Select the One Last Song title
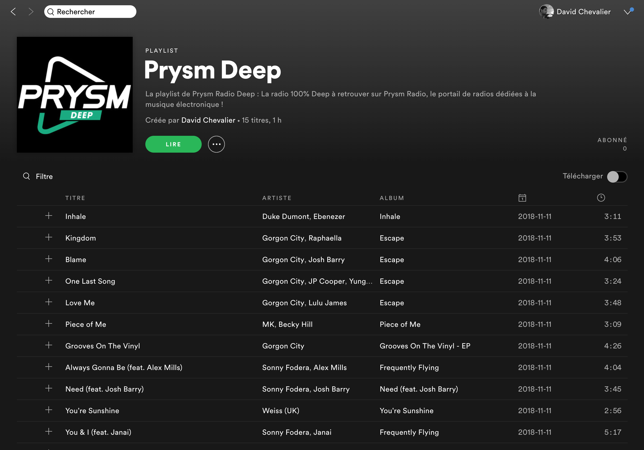Viewport: 644px width, 450px height. click(90, 281)
